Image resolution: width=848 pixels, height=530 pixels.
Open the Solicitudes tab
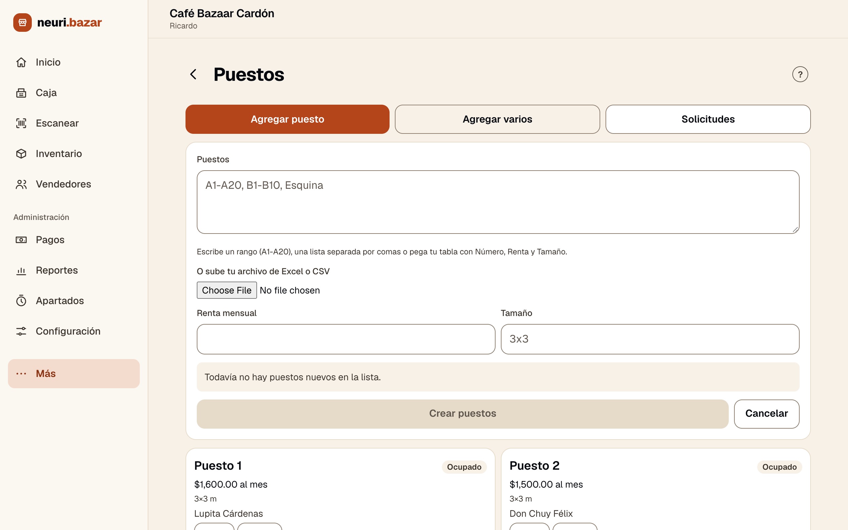click(708, 119)
